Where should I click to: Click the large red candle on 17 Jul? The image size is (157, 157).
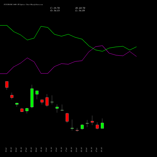click(x=67, y=117)
